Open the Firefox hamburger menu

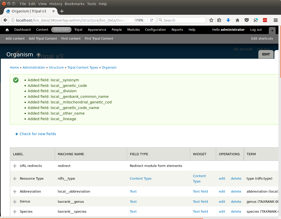275,20
